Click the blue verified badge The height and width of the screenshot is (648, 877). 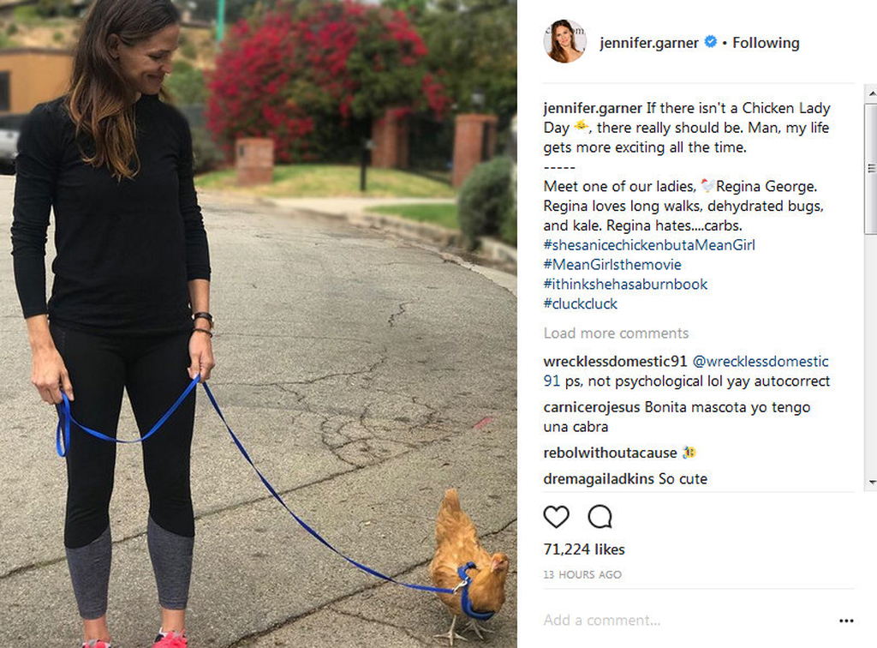click(x=710, y=42)
